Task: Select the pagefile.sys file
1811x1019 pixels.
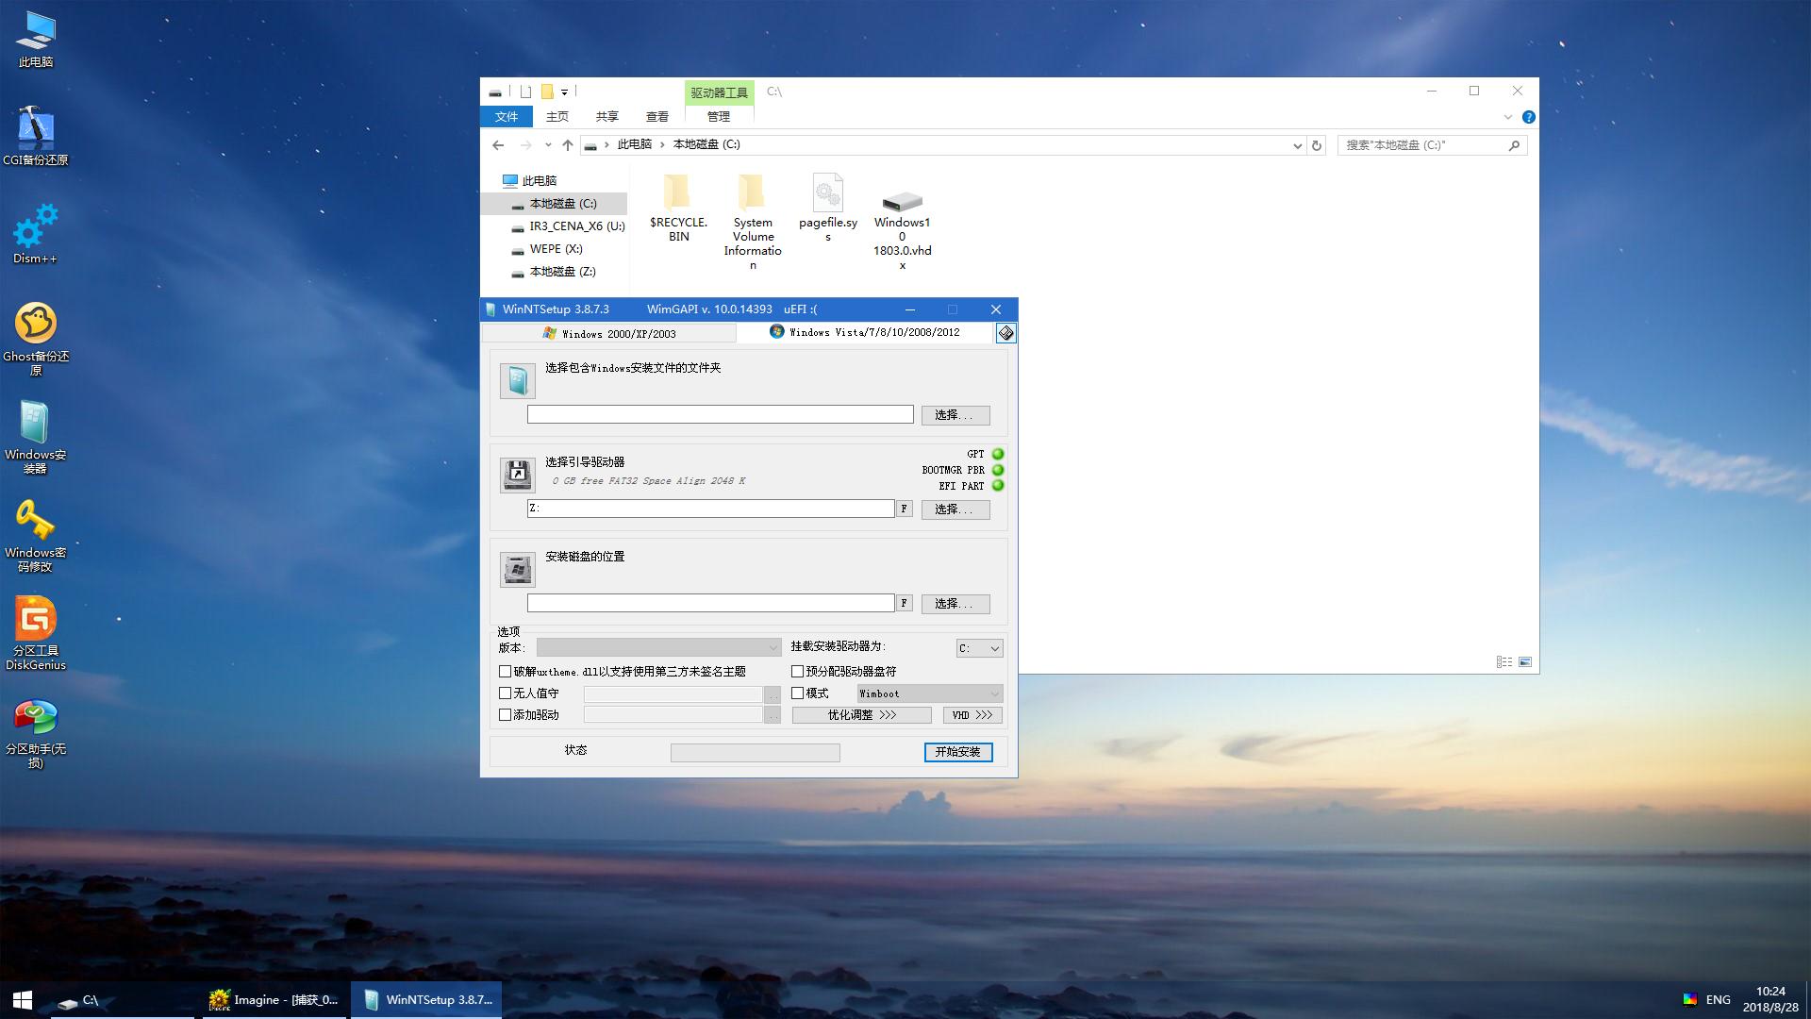Action: click(x=827, y=208)
